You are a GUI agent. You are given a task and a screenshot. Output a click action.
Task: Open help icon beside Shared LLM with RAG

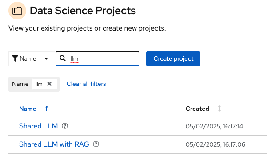[96, 144]
